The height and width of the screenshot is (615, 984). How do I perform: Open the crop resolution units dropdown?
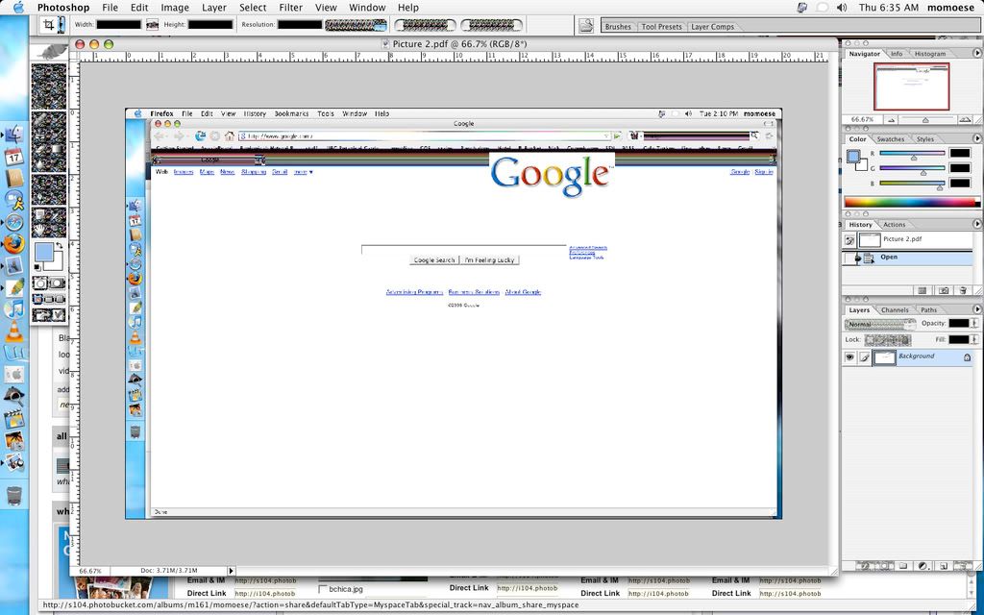[356, 25]
